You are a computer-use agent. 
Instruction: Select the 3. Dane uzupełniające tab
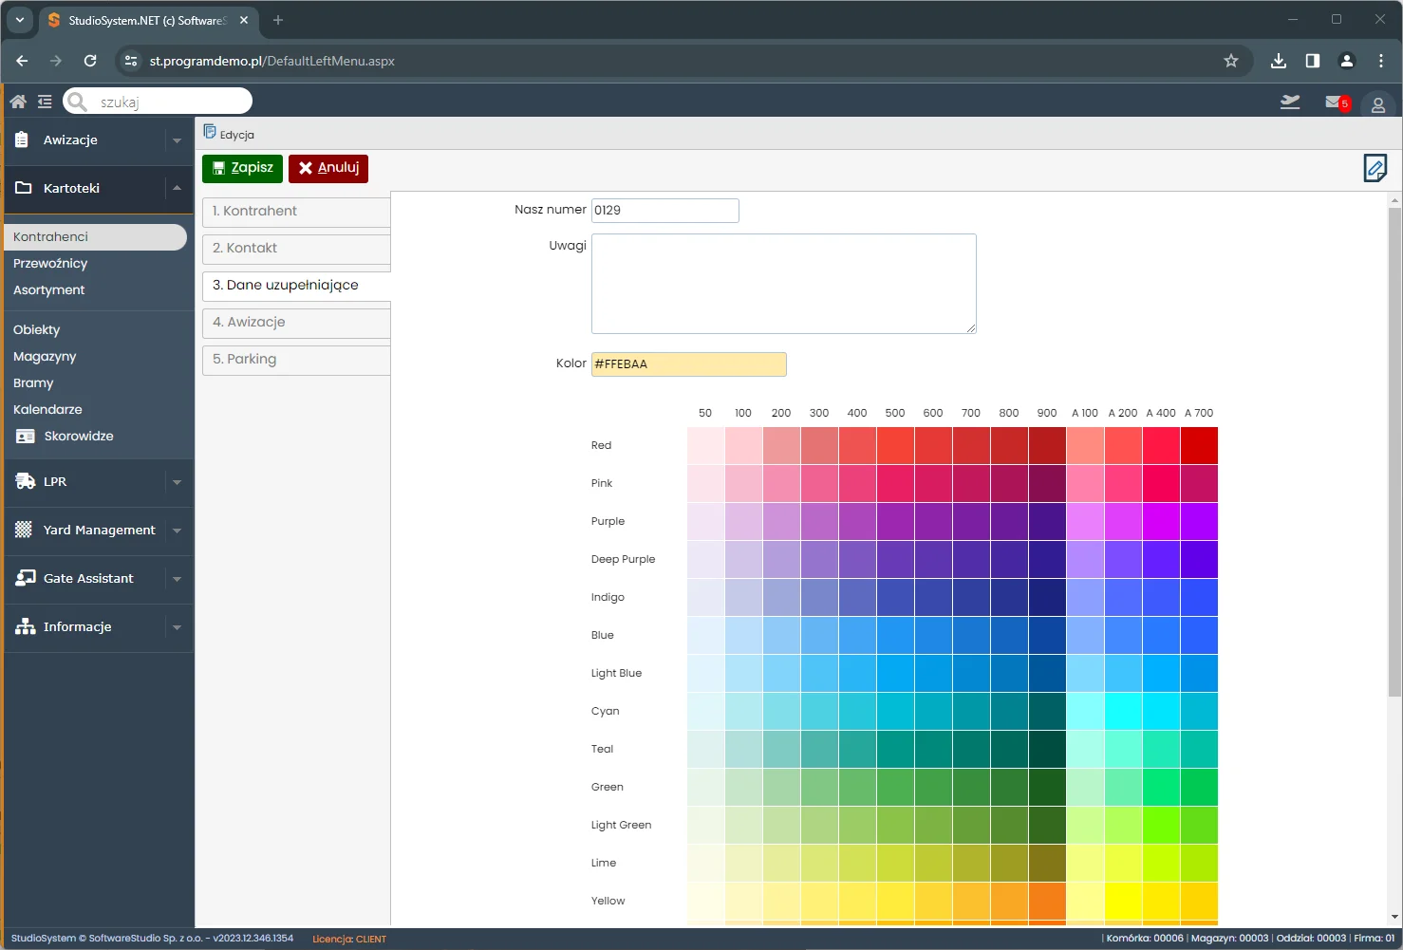coord(296,286)
